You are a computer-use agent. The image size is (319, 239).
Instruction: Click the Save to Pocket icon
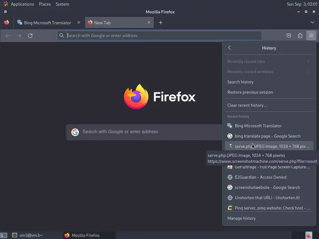289,35
